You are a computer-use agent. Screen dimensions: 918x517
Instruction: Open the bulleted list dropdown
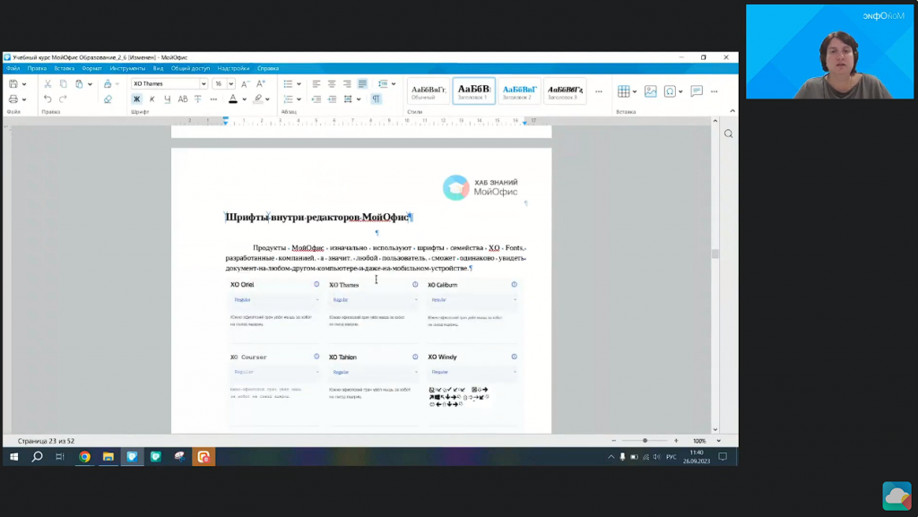point(299,84)
